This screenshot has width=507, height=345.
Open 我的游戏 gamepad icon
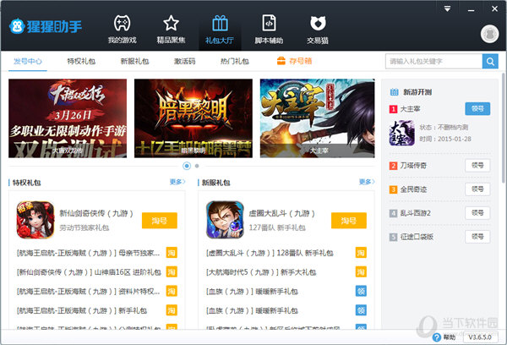(122, 24)
